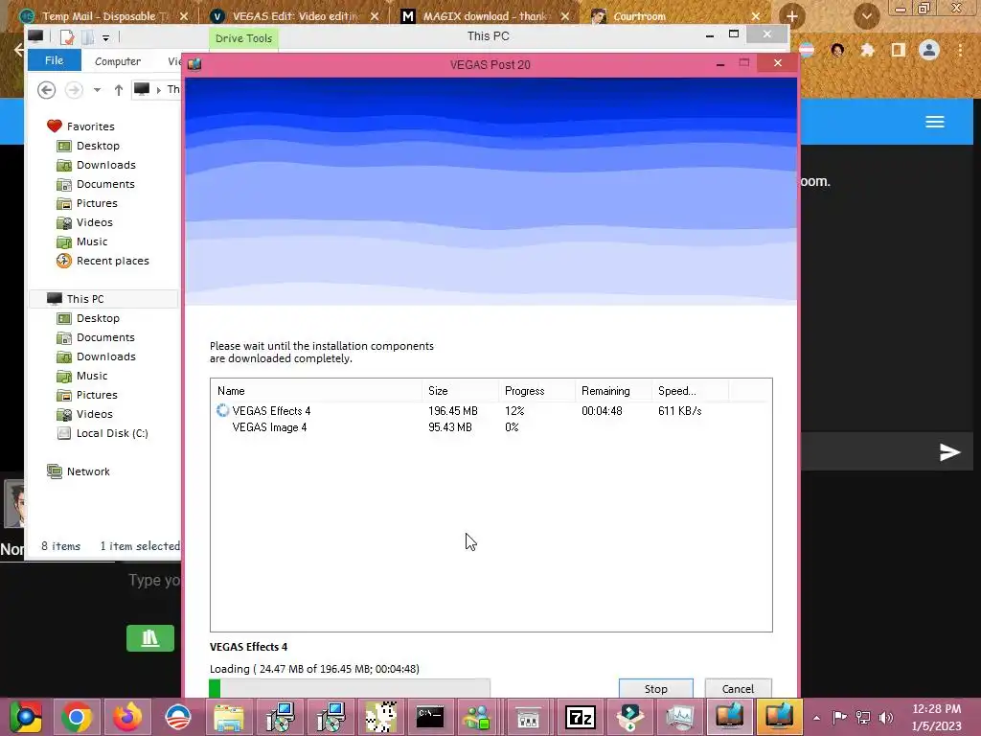Viewport: 981px width, 736px height.
Task: Select the VEGAS Effects 4 row
Action: (x=491, y=410)
